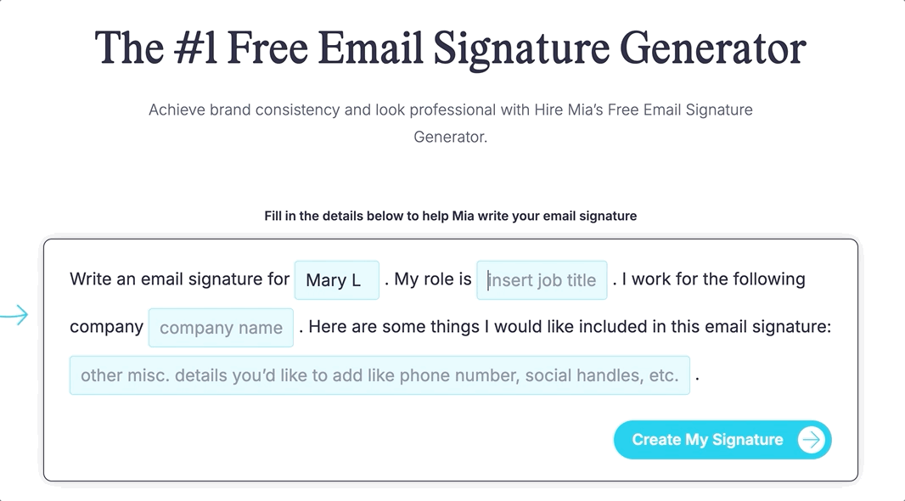Click the arrow icon inside Create My Signature button
Image resolution: width=905 pixels, height=501 pixels.
click(x=812, y=439)
